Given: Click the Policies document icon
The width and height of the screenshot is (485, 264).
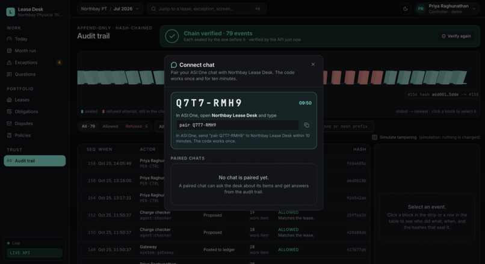Looking at the screenshot, I should (x=9, y=135).
